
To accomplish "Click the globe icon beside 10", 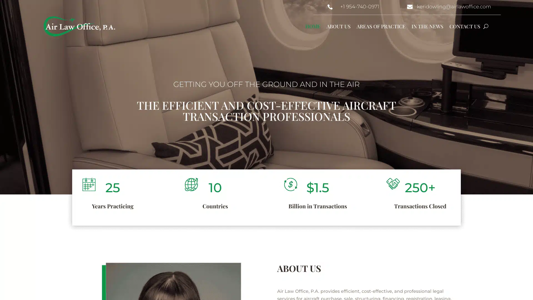I will coord(192,184).
